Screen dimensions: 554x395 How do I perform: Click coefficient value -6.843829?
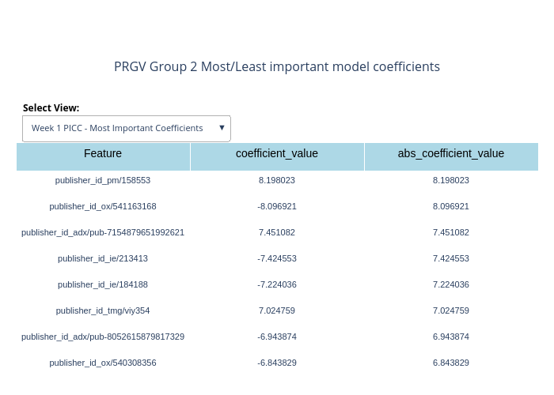tap(277, 363)
